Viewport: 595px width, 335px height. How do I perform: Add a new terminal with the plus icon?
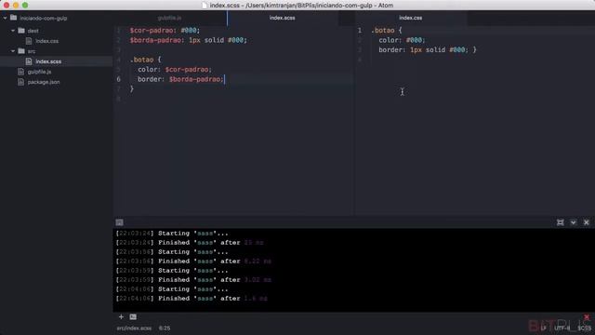click(x=121, y=316)
